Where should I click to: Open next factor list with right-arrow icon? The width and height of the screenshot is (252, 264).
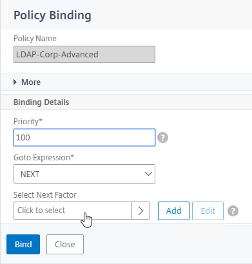[x=141, y=211]
